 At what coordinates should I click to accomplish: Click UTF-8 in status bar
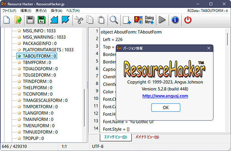tap(98, 146)
